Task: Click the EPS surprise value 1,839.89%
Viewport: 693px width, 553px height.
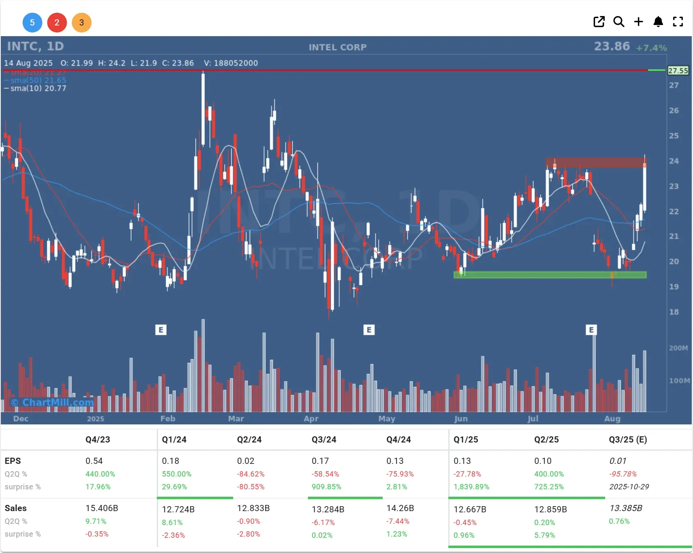Action: point(471,486)
